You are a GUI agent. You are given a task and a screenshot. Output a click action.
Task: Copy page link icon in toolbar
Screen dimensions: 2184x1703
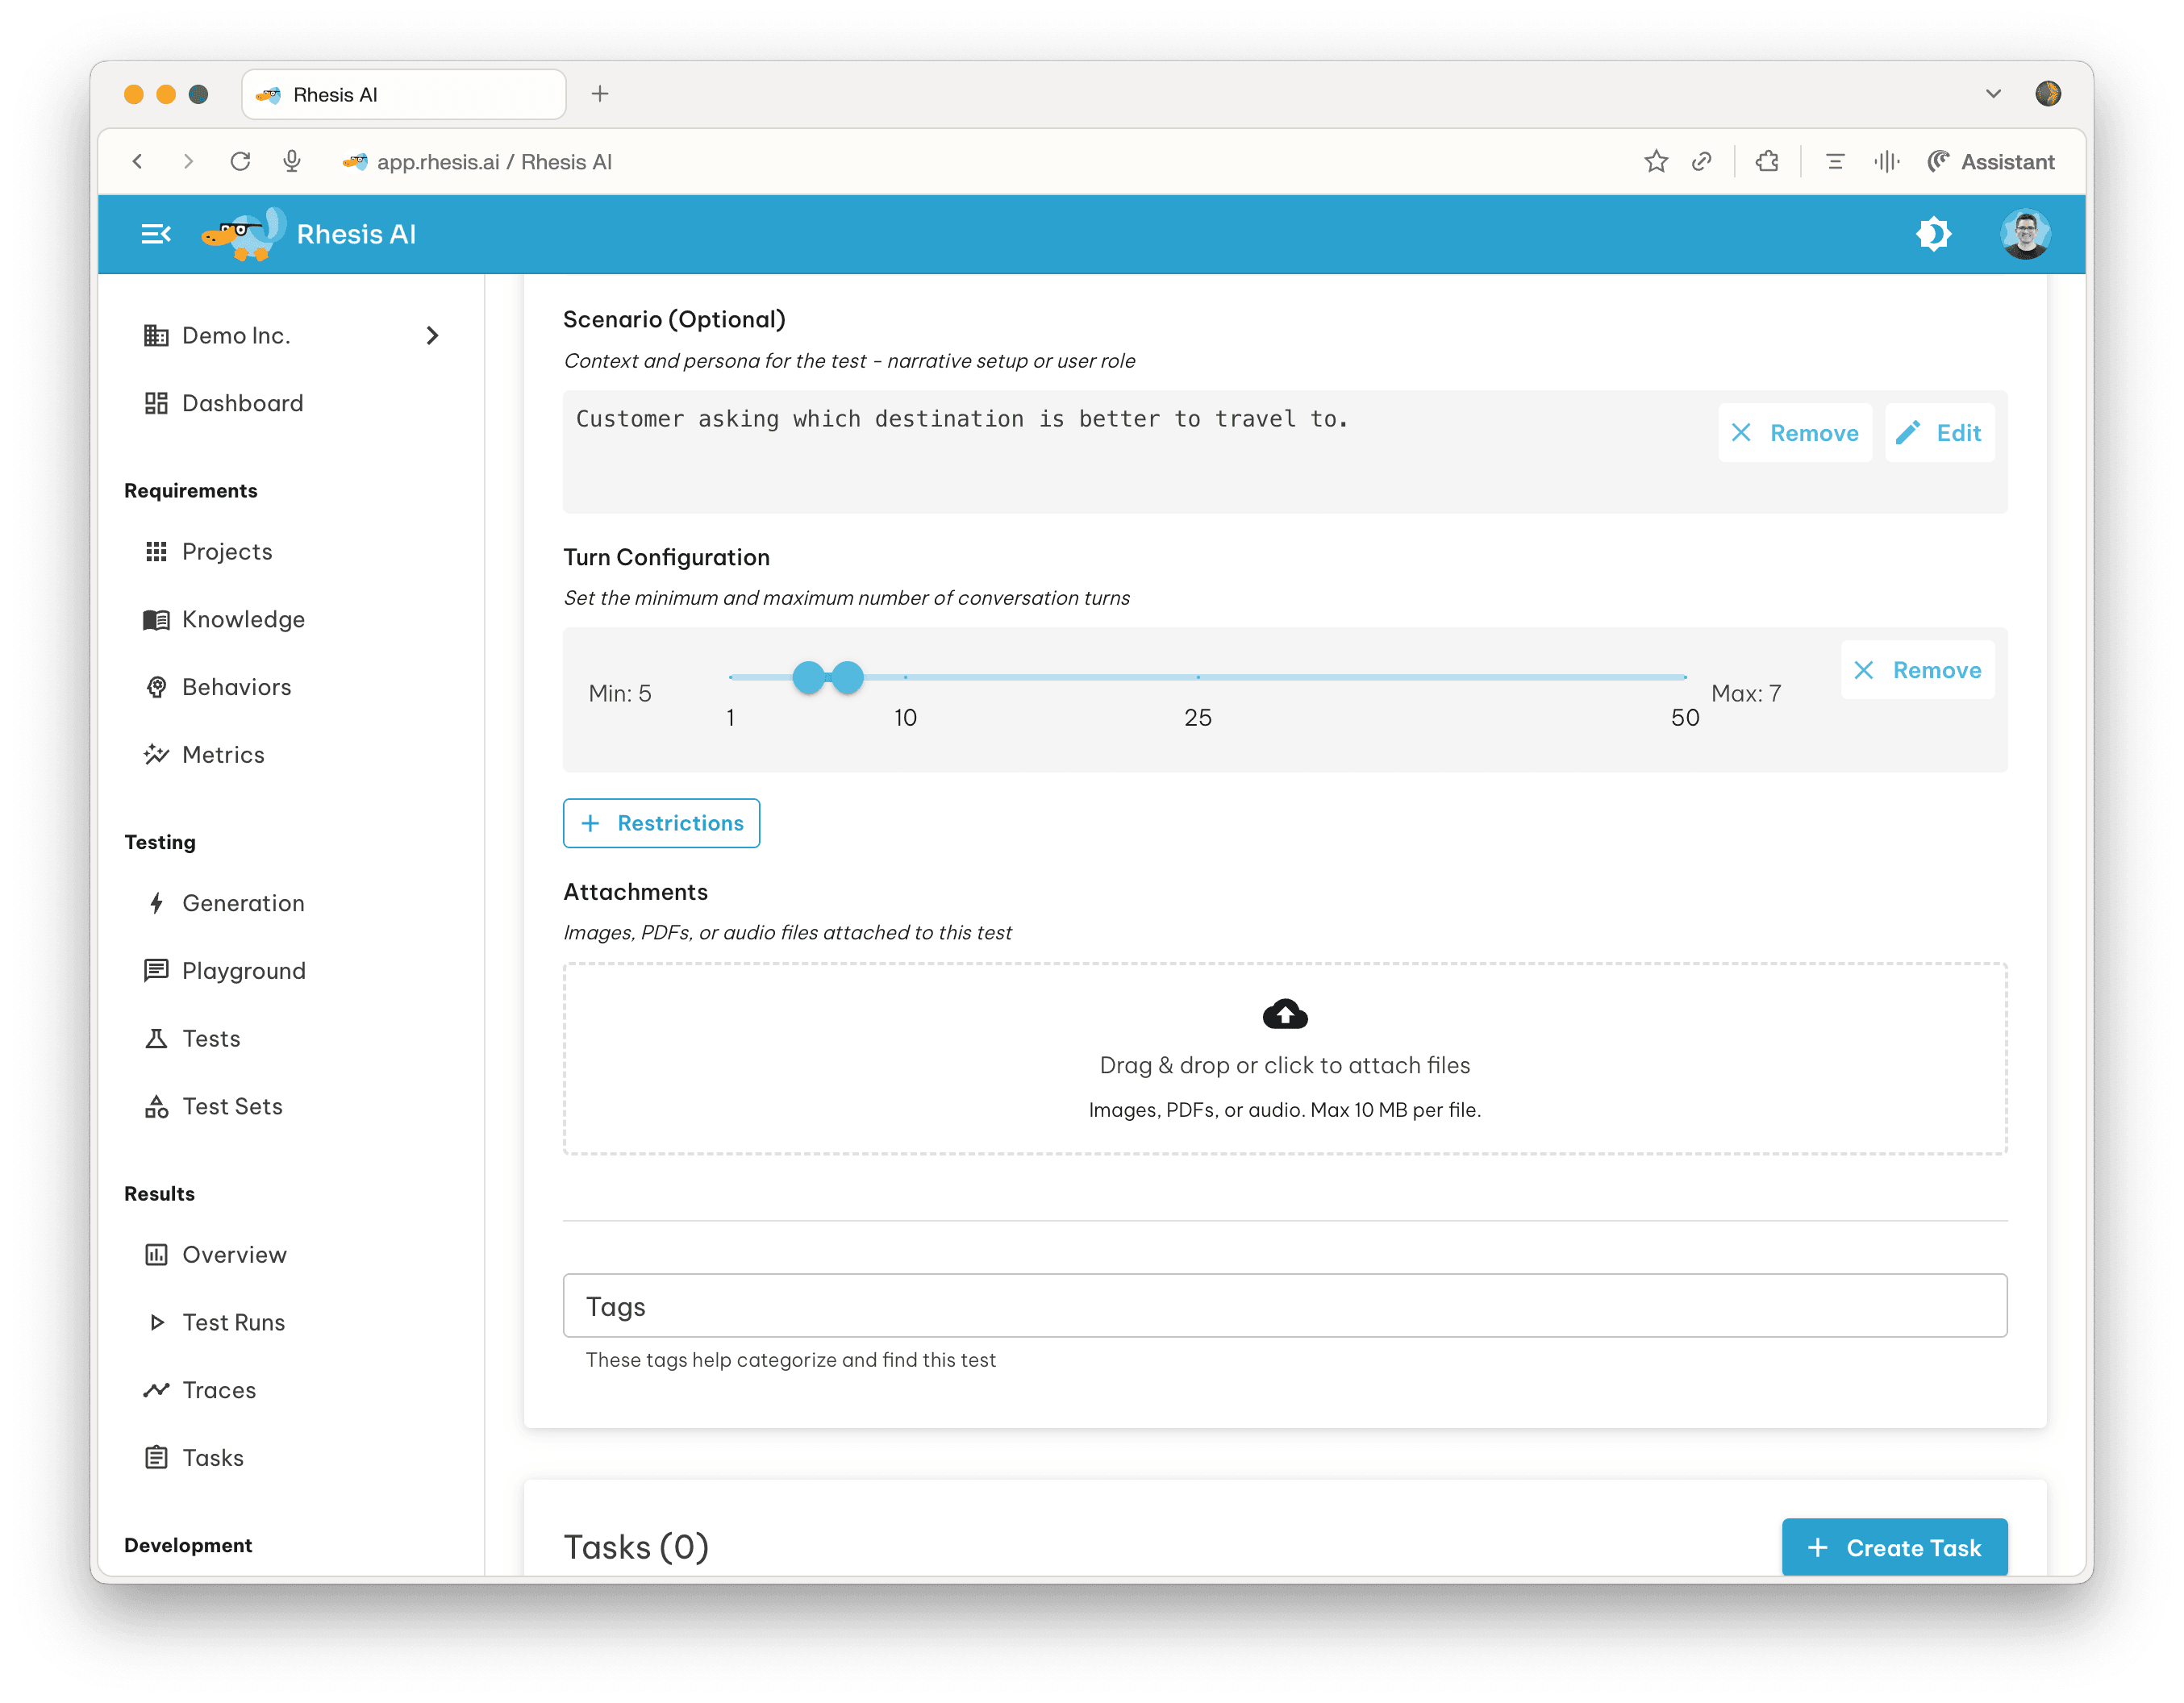(1702, 162)
